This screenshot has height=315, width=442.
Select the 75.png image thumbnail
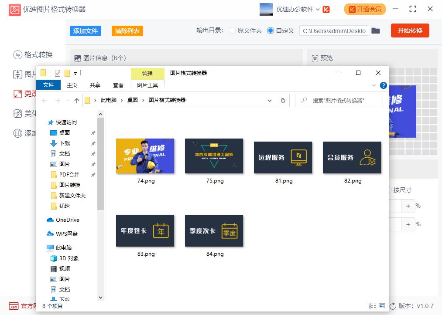click(x=214, y=156)
